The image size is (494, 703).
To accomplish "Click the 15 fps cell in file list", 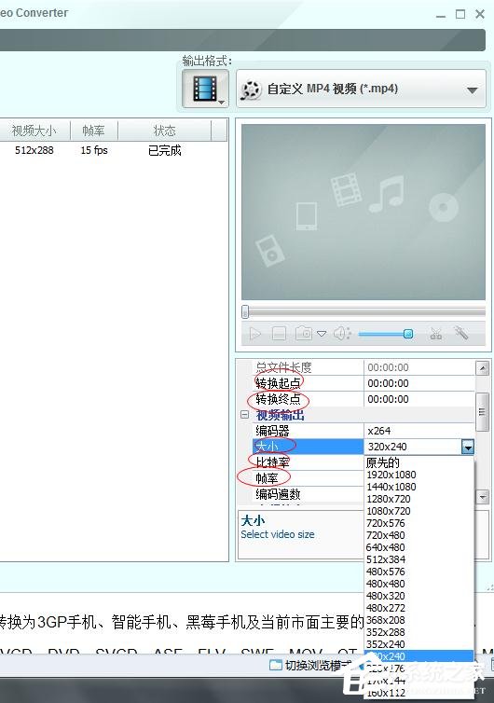I will [x=94, y=150].
